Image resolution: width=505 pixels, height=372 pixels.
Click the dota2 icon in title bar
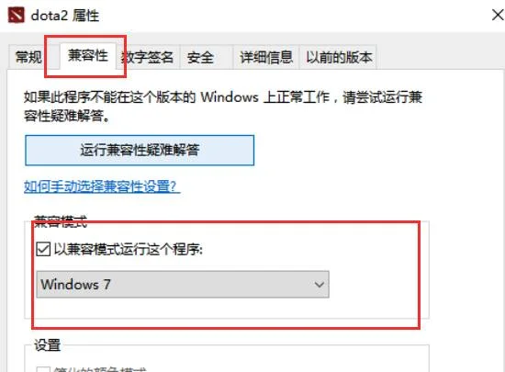coord(17,16)
